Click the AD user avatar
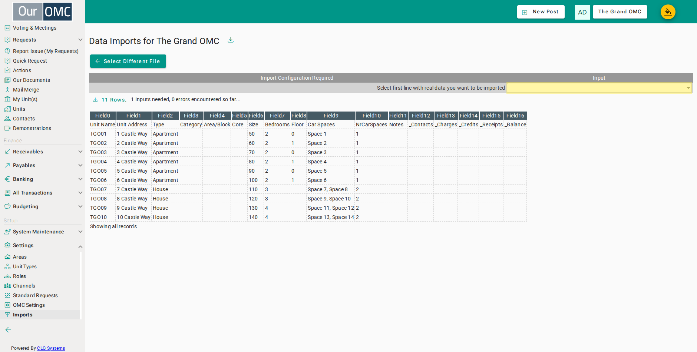The image size is (697, 352). (x=582, y=12)
